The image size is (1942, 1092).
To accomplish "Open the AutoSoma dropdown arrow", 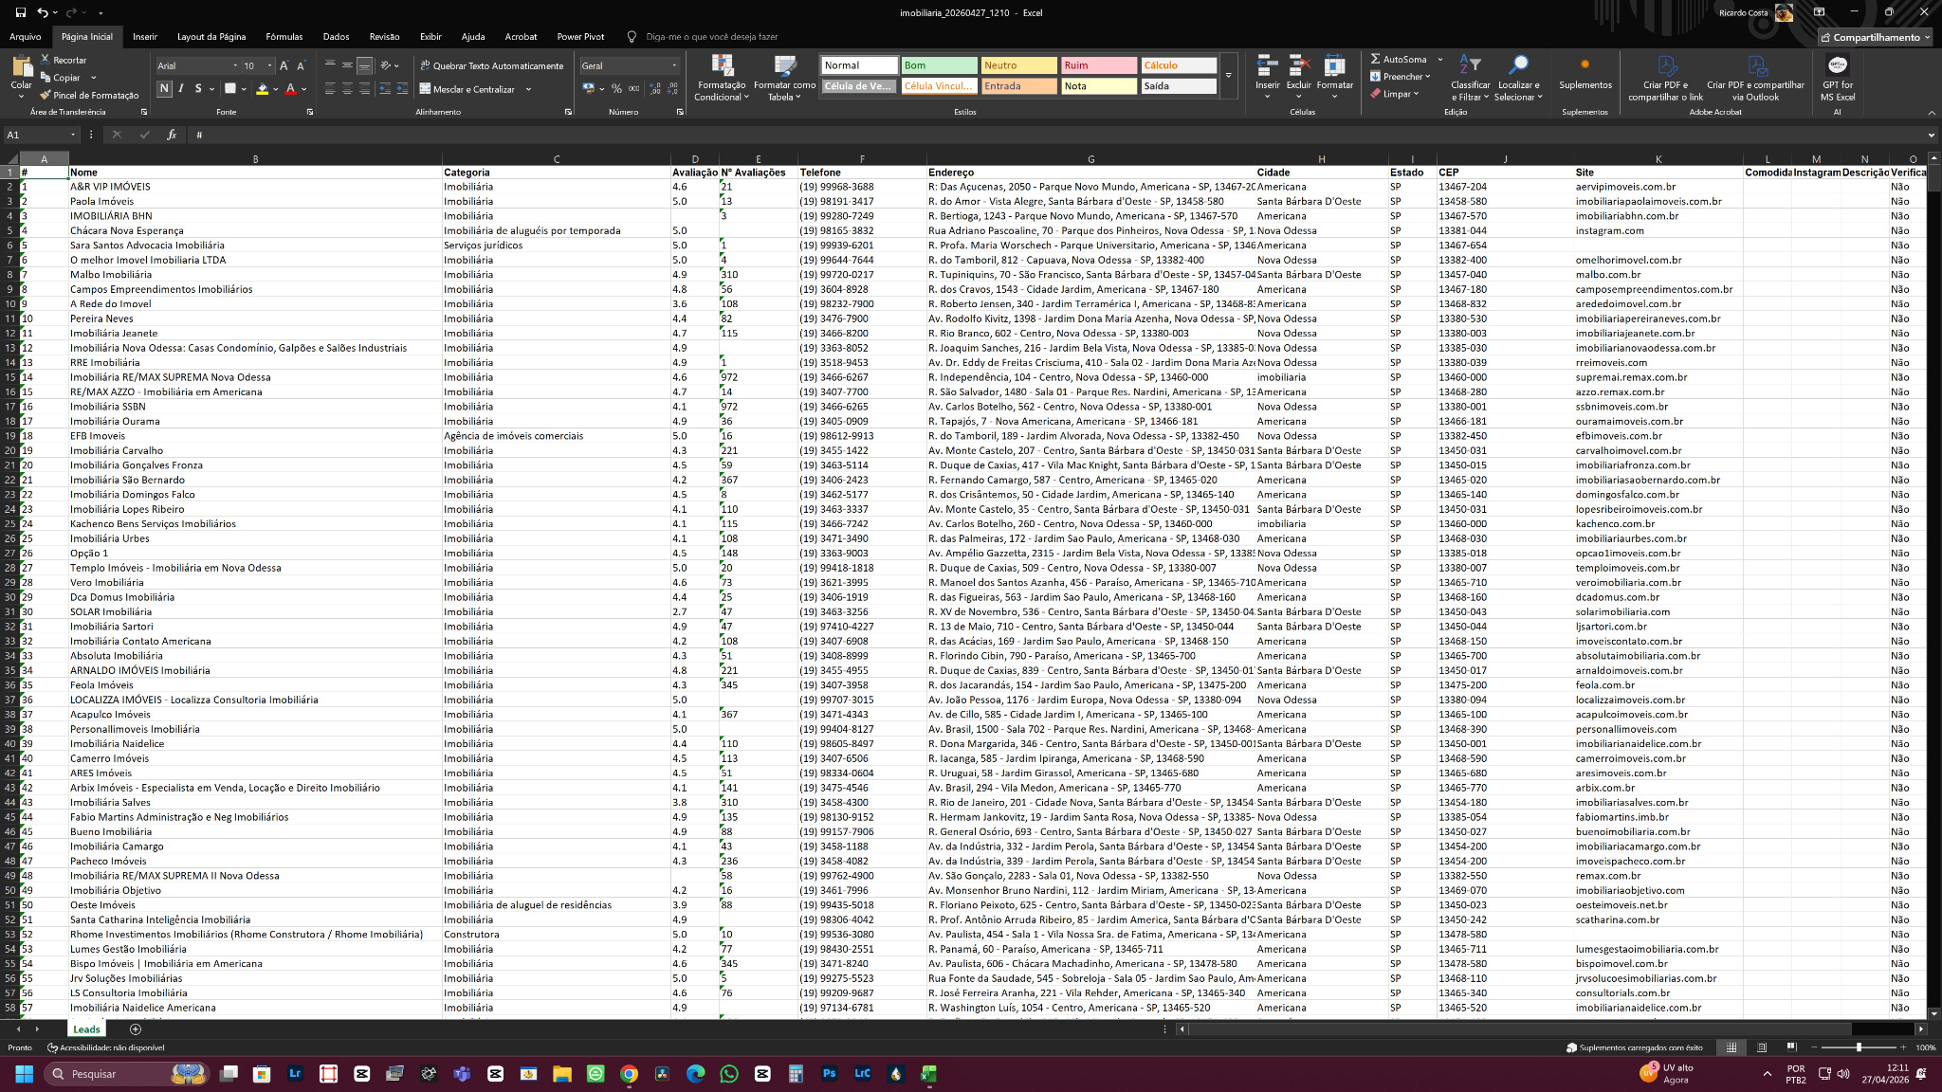I will (x=1439, y=59).
